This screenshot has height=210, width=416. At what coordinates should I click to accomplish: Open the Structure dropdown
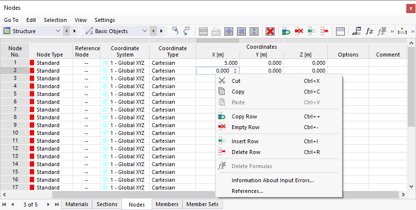pyautogui.click(x=32, y=31)
